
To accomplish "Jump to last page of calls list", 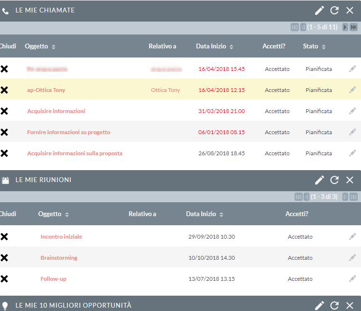I will click(353, 27).
